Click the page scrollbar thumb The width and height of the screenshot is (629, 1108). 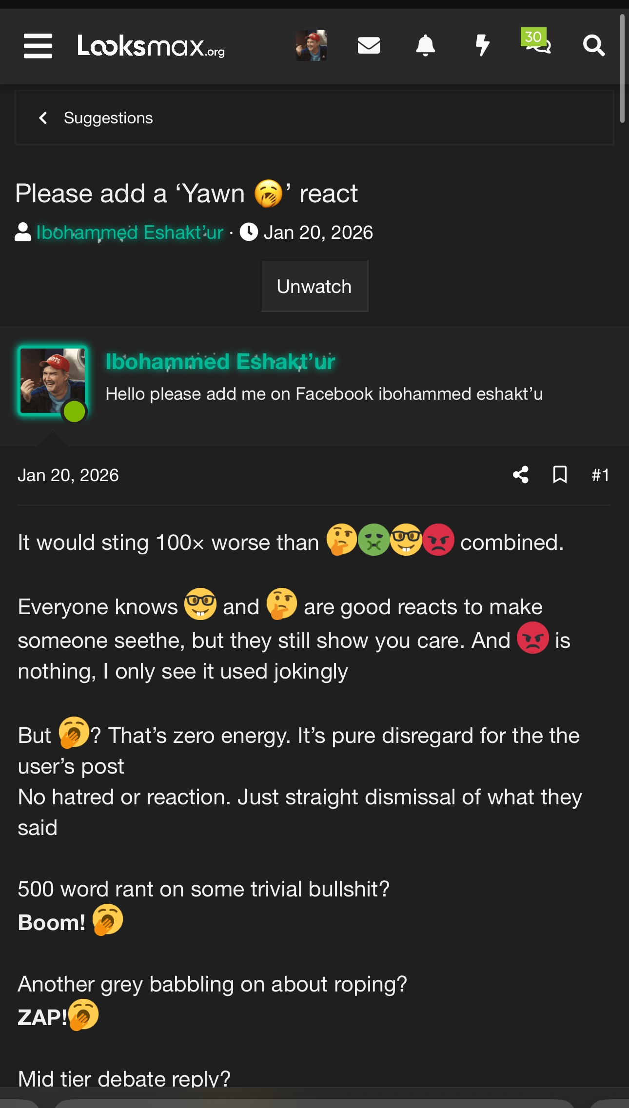622,68
